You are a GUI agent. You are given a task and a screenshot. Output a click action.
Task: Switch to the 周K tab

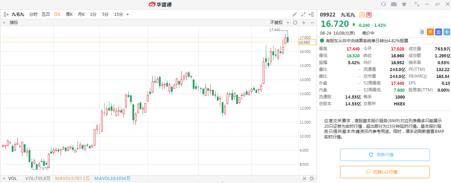click(69, 14)
